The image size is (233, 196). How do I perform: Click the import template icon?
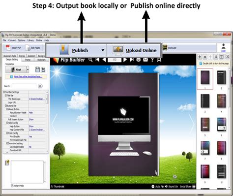point(43,69)
